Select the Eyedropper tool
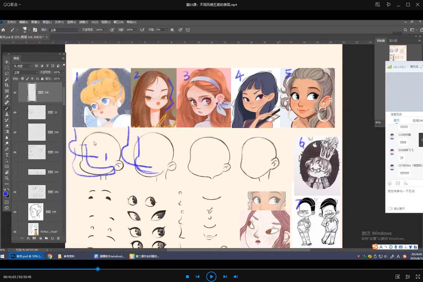The image size is (423, 282). (7, 97)
